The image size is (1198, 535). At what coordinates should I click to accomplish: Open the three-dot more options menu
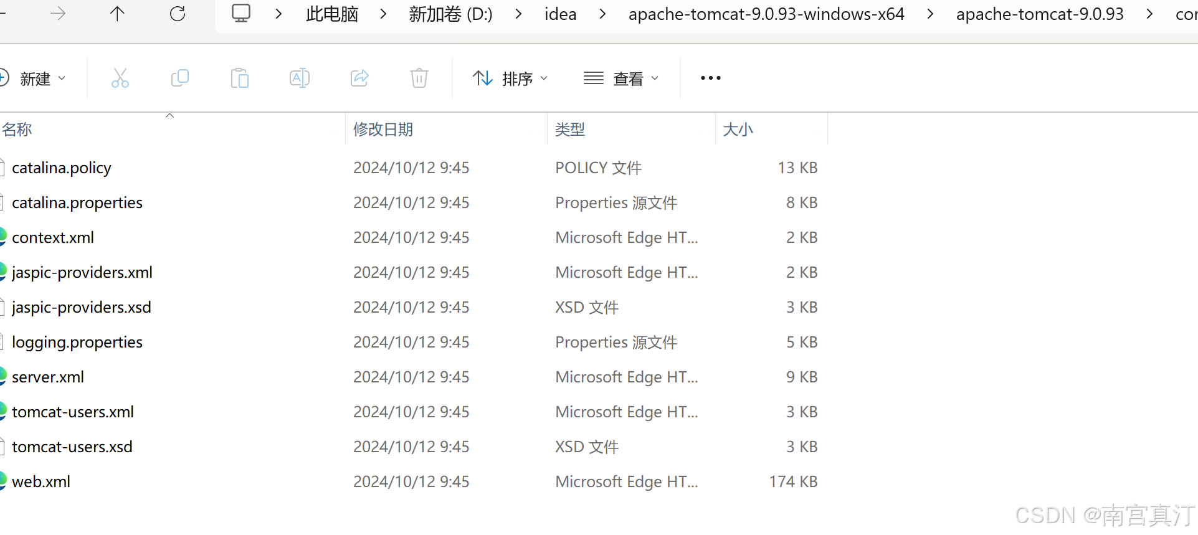pos(711,78)
